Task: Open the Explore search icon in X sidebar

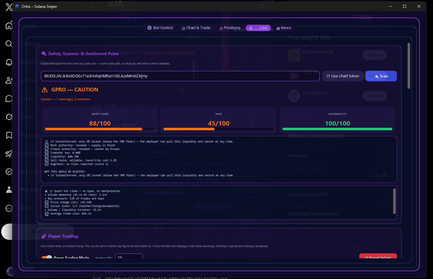Action: click(x=9, y=44)
